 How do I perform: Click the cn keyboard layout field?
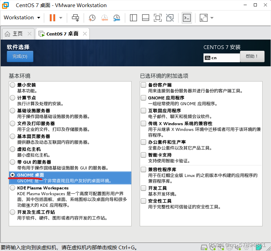pyautogui.click(x=222, y=58)
